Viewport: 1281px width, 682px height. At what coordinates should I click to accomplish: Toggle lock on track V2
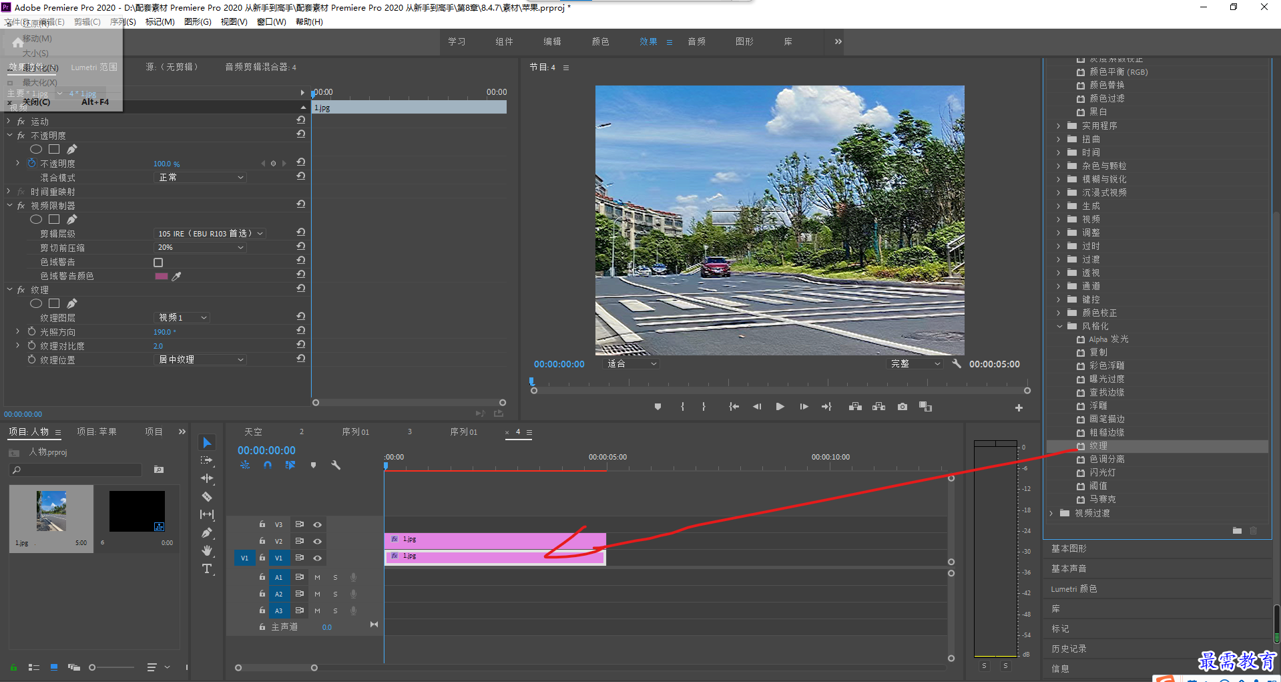click(262, 541)
